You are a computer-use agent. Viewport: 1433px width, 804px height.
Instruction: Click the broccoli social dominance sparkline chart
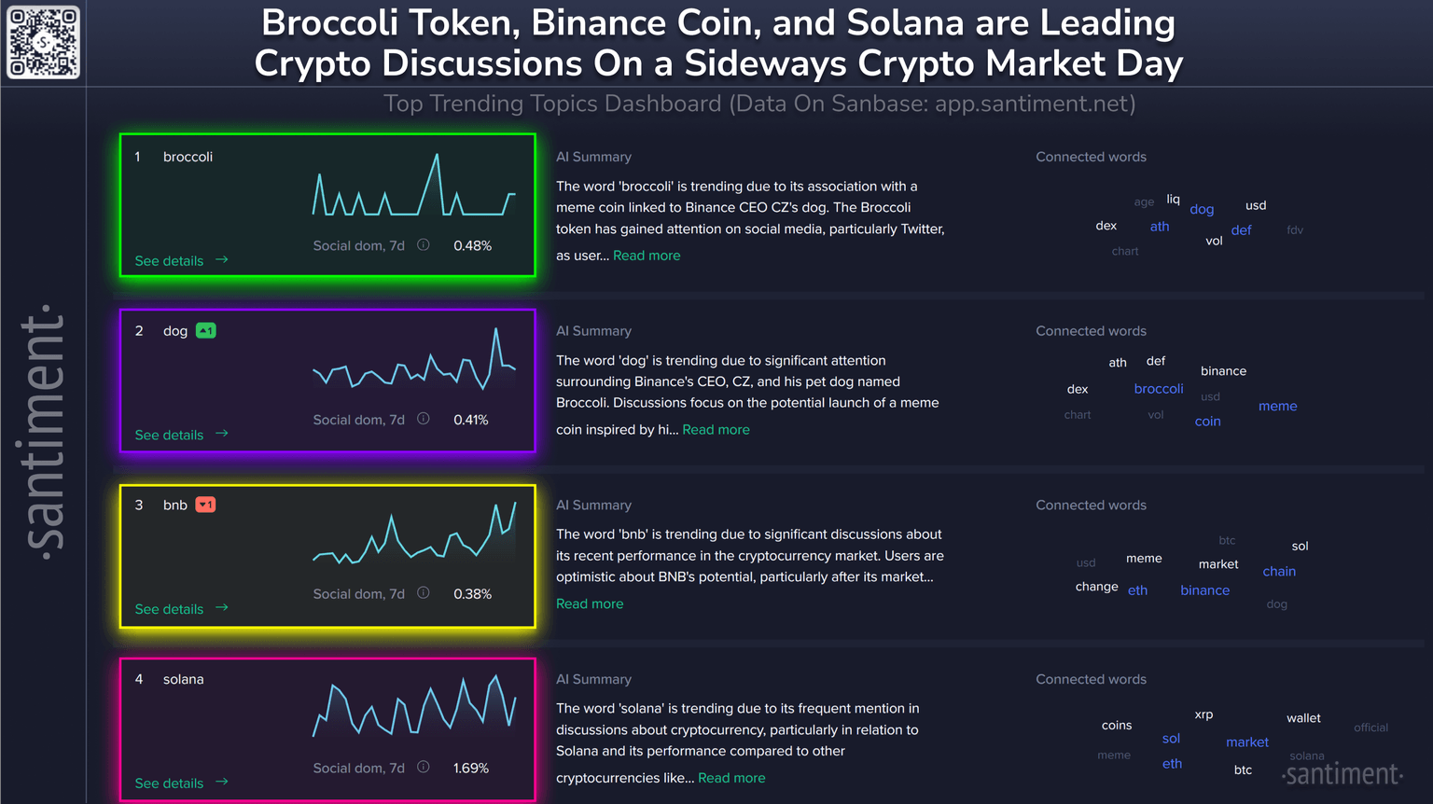(413, 185)
